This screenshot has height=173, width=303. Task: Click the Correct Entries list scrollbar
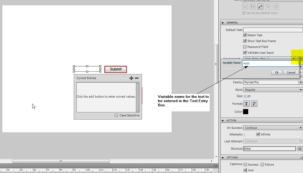click(x=137, y=97)
